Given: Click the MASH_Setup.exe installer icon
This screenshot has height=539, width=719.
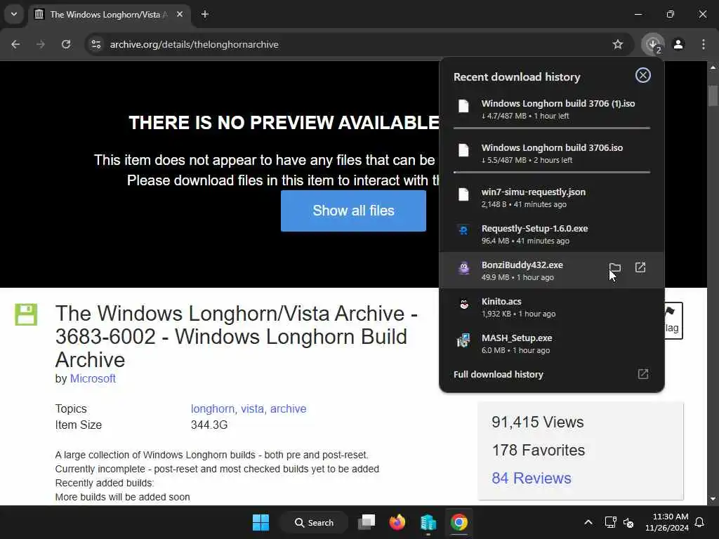Looking at the screenshot, I should [x=463, y=340].
